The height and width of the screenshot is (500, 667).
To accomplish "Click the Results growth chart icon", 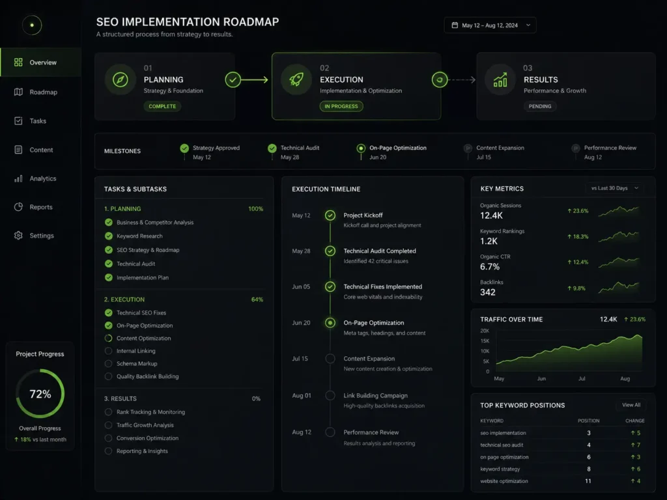I will click(500, 79).
